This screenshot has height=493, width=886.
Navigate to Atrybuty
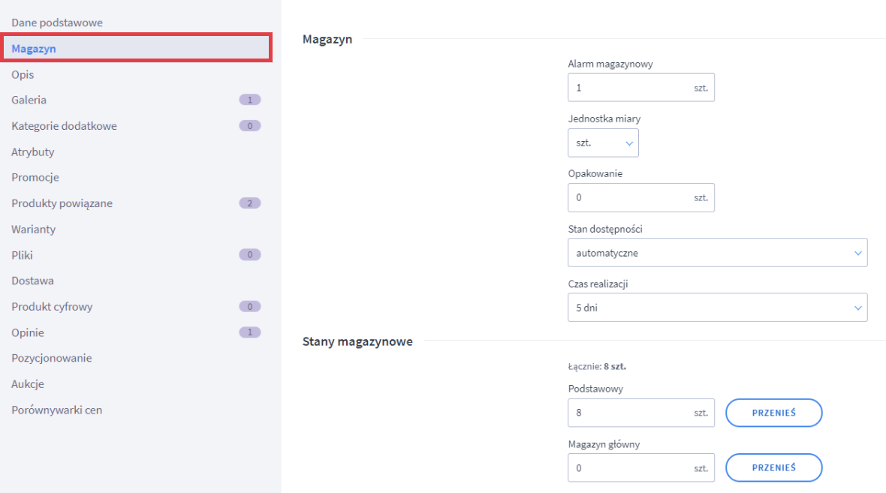click(x=33, y=152)
